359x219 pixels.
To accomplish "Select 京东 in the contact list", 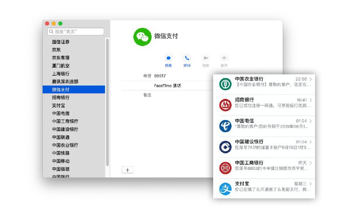I will click(57, 50).
